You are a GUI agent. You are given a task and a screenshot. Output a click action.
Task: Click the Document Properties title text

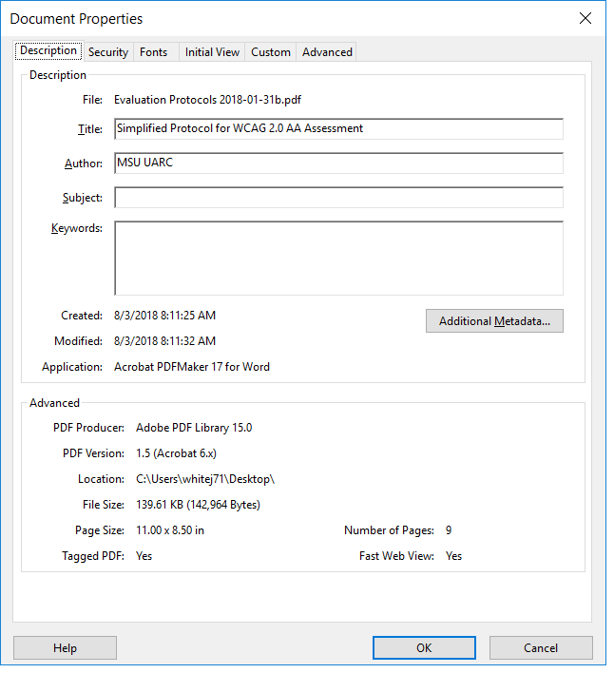pos(76,19)
